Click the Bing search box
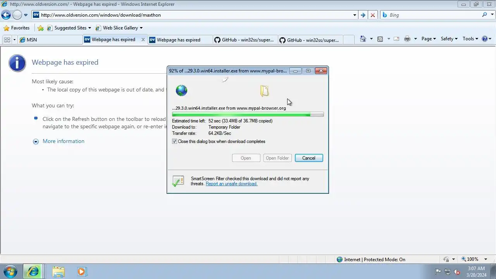The height and width of the screenshot is (279, 496). [430, 15]
